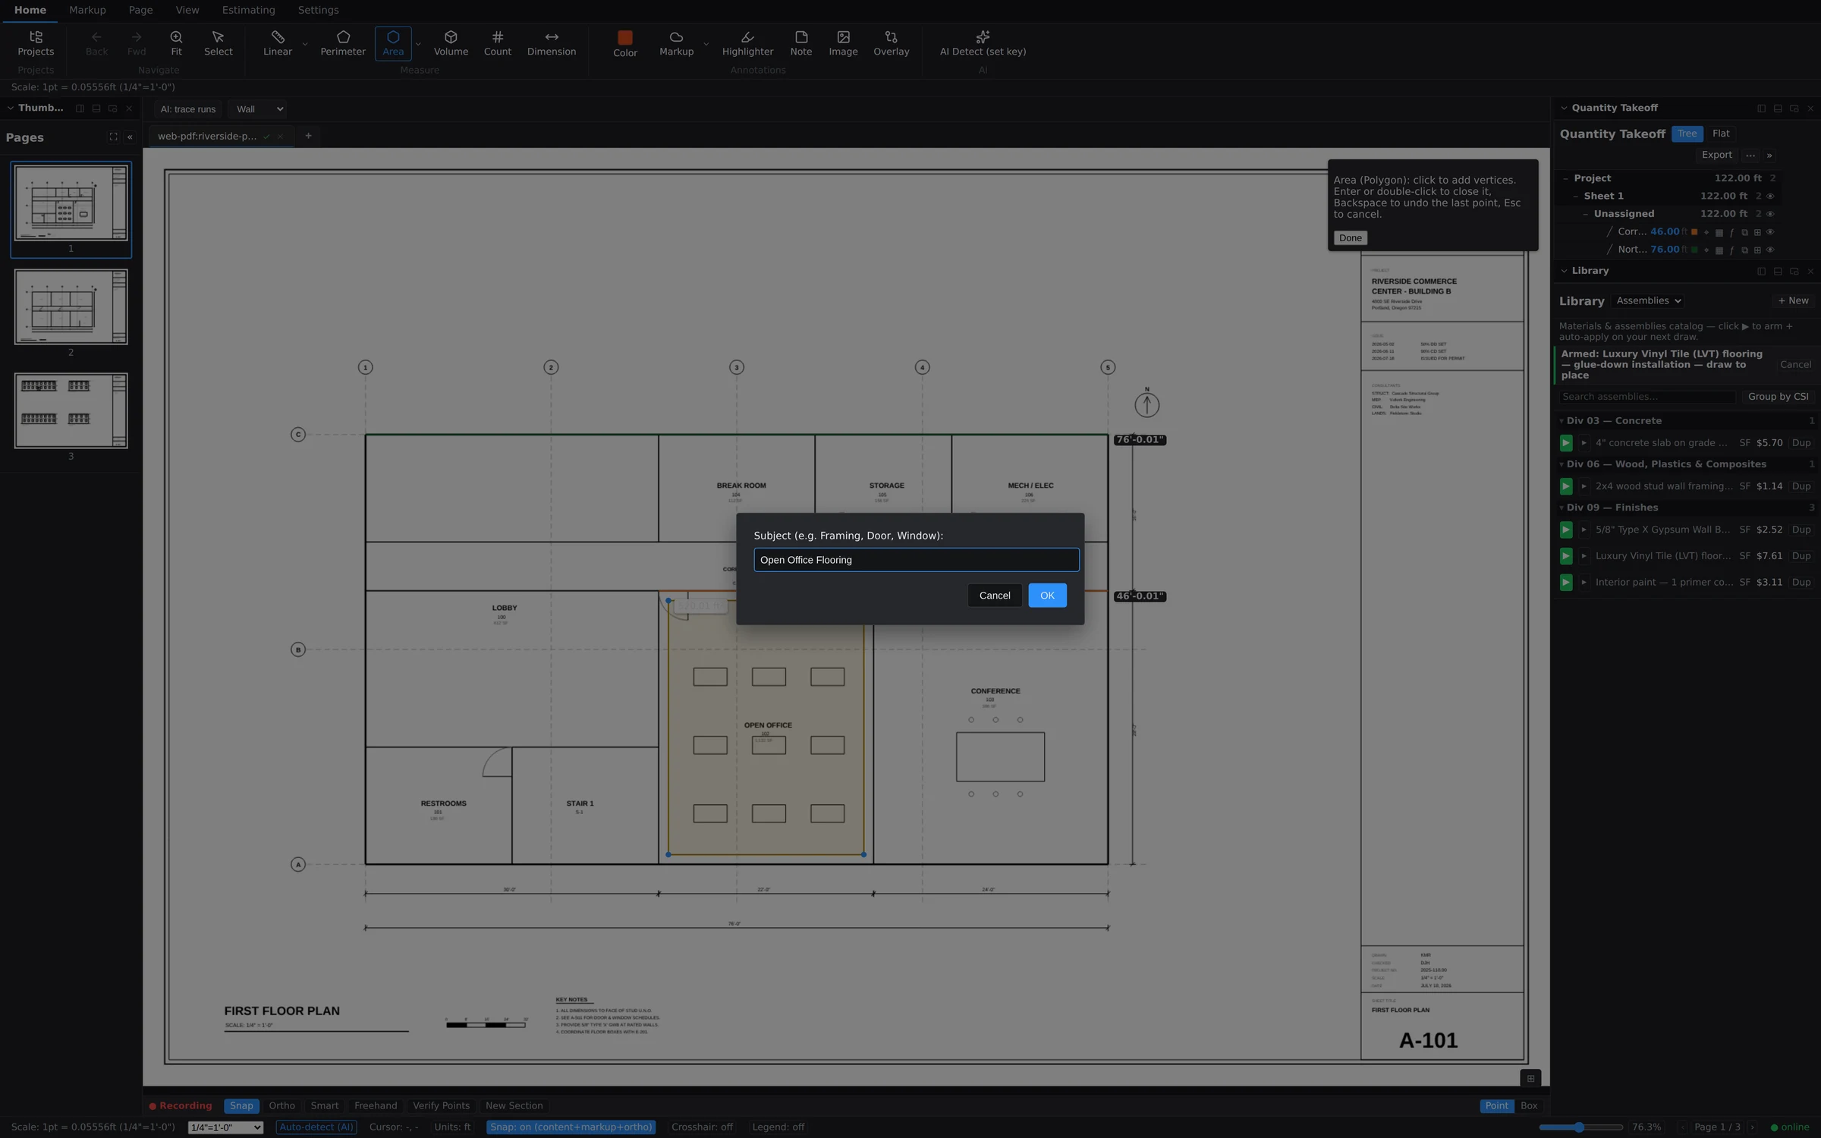
Task: Click Done in Area Polygon hint
Action: pyautogui.click(x=1350, y=238)
